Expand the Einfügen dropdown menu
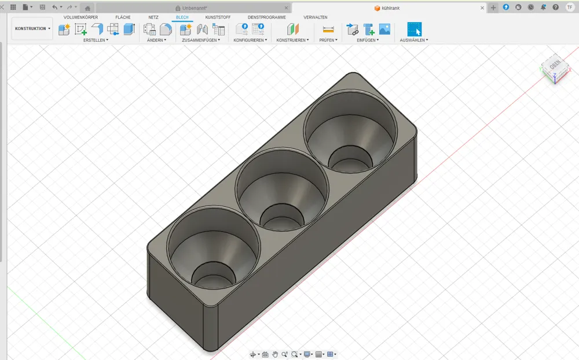This screenshot has width=579, height=360. click(368, 40)
